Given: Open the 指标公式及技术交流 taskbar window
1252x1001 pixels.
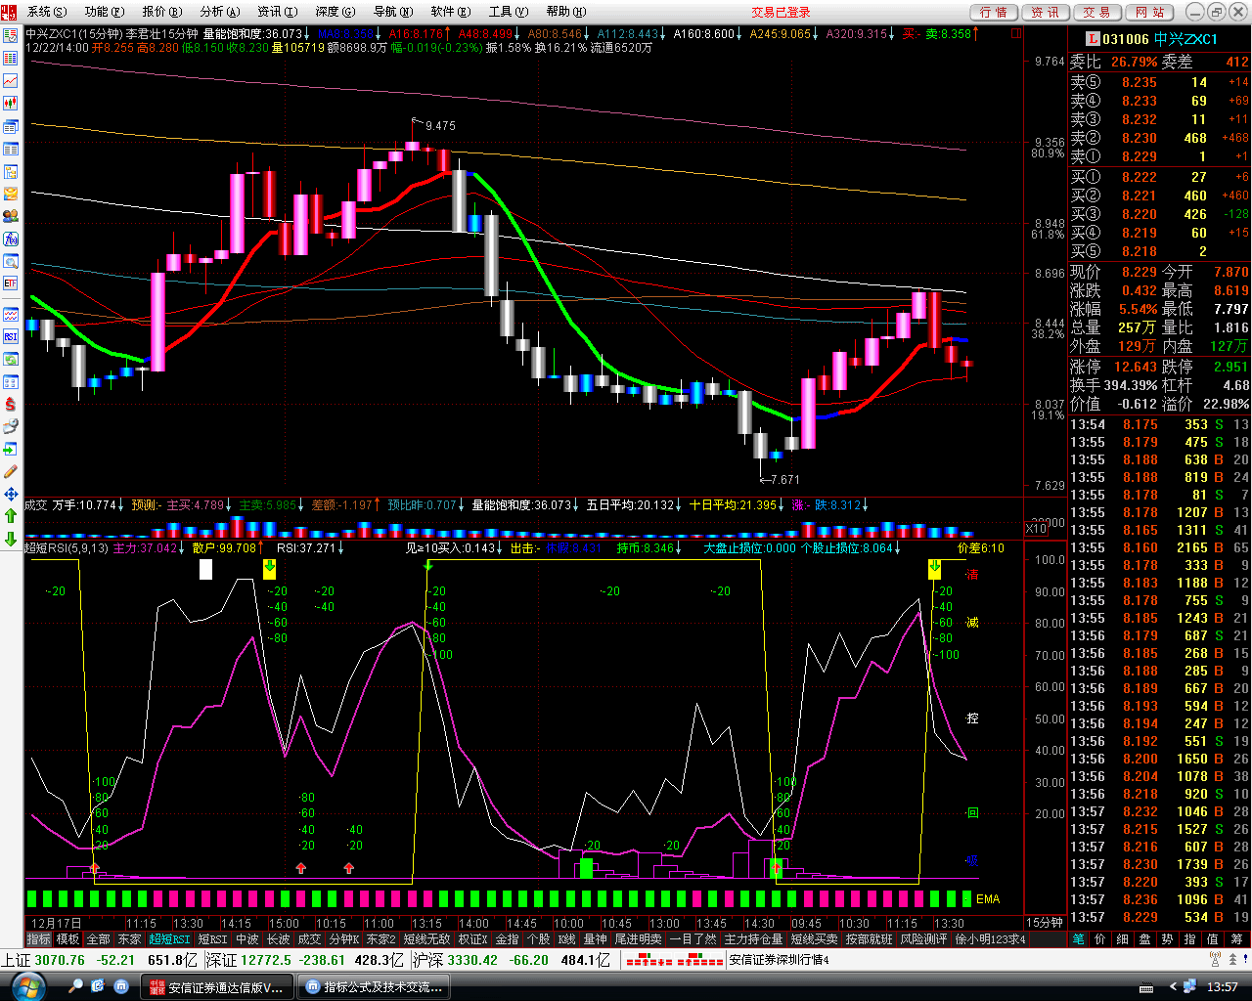Looking at the screenshot, I should pyautogui.click(x=373, y=986).
